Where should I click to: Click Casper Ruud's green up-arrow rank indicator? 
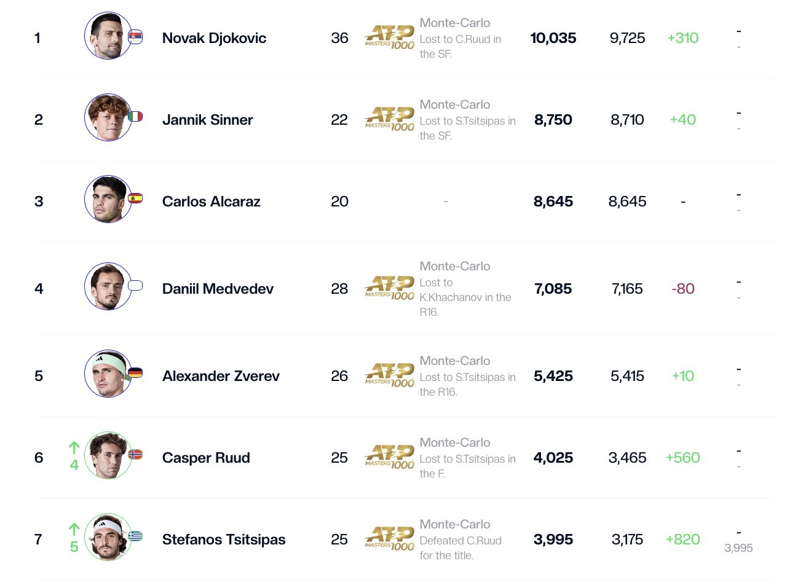(x=74, y=447)
